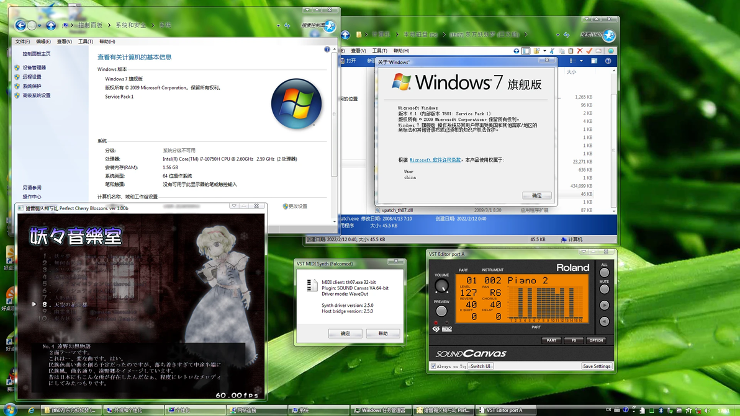This screenshot has height=416, width=740.
Task: Click the scissors cut icon in the explorer toolbar
Action: click(552, 51)
